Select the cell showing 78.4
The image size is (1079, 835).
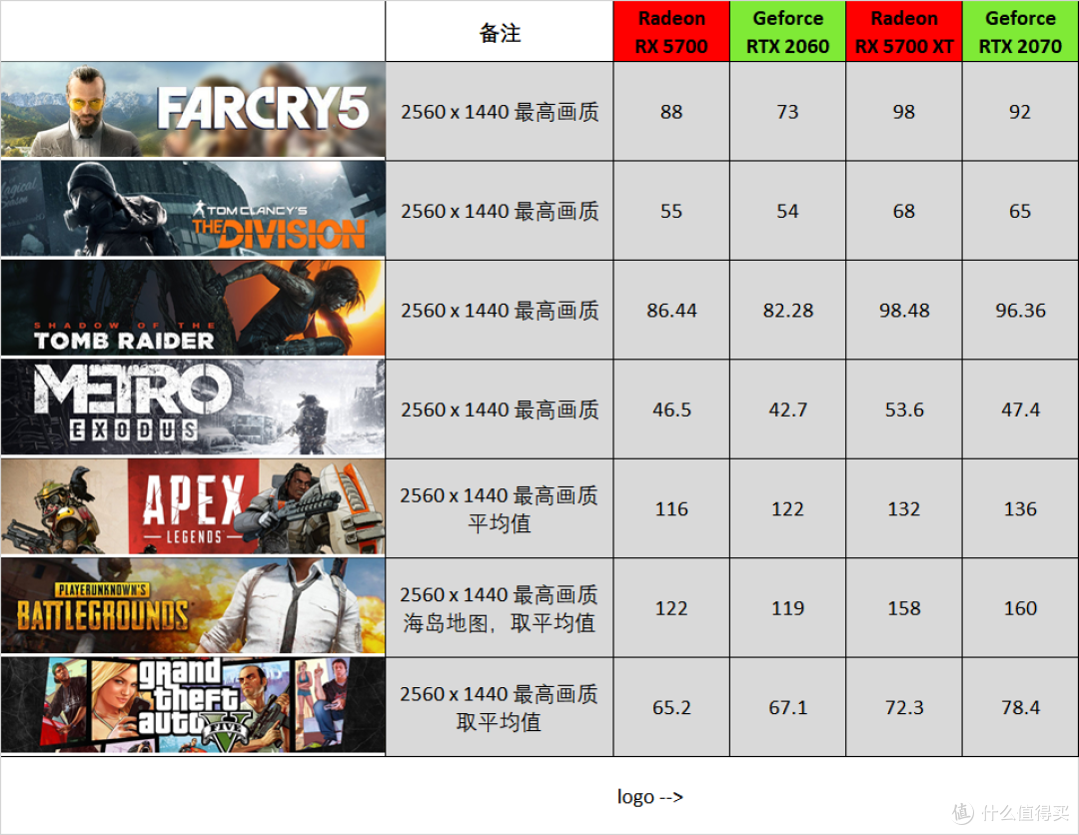pos(1020,706)
